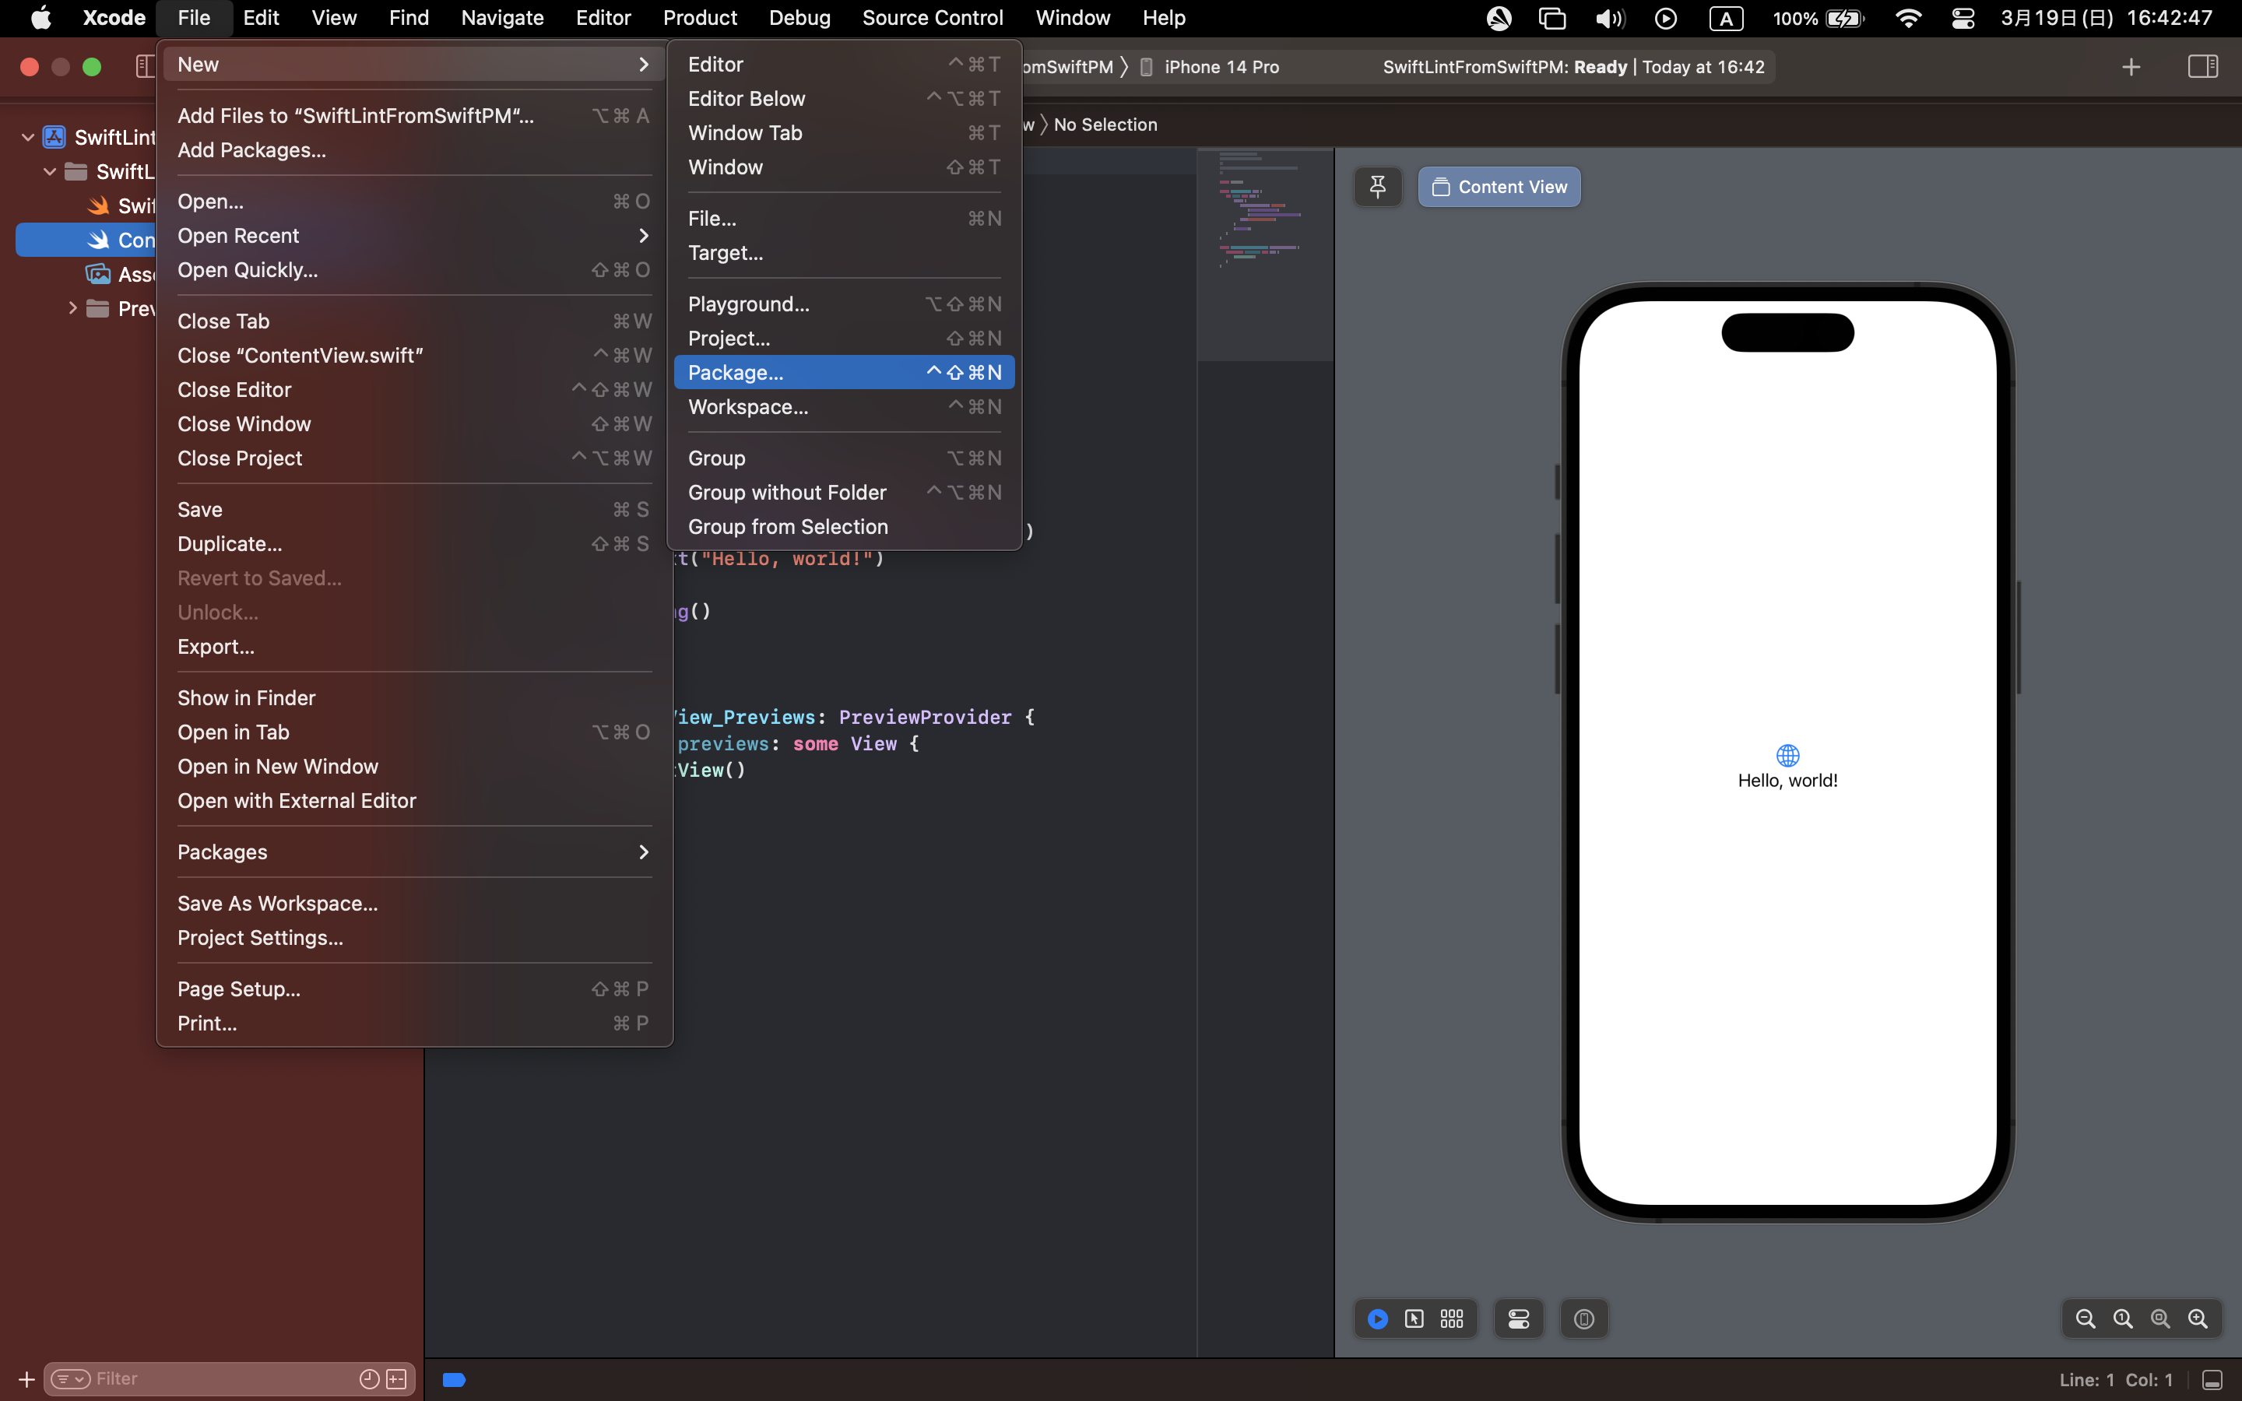Open preview device selection icon

click(x=1583, y=1318)
